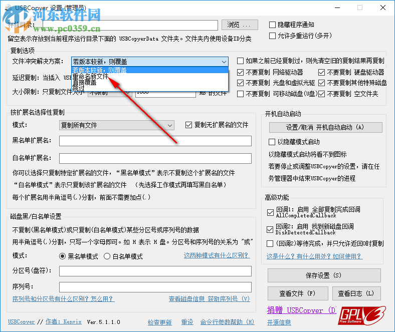Expand the 复制所有文件 mode dropdown

[170, 125]
